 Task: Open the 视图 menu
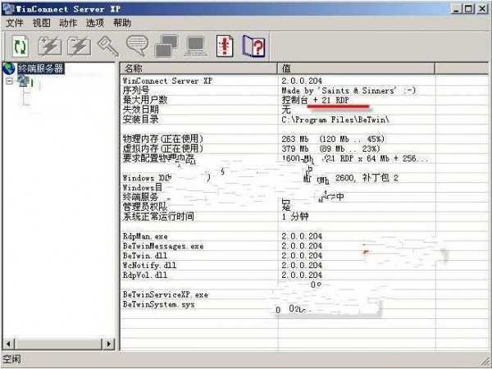coord(42,23)
